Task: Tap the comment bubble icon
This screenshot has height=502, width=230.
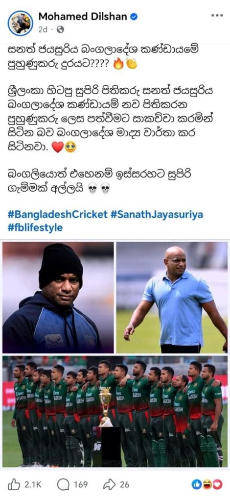Action: pos(63,485)
